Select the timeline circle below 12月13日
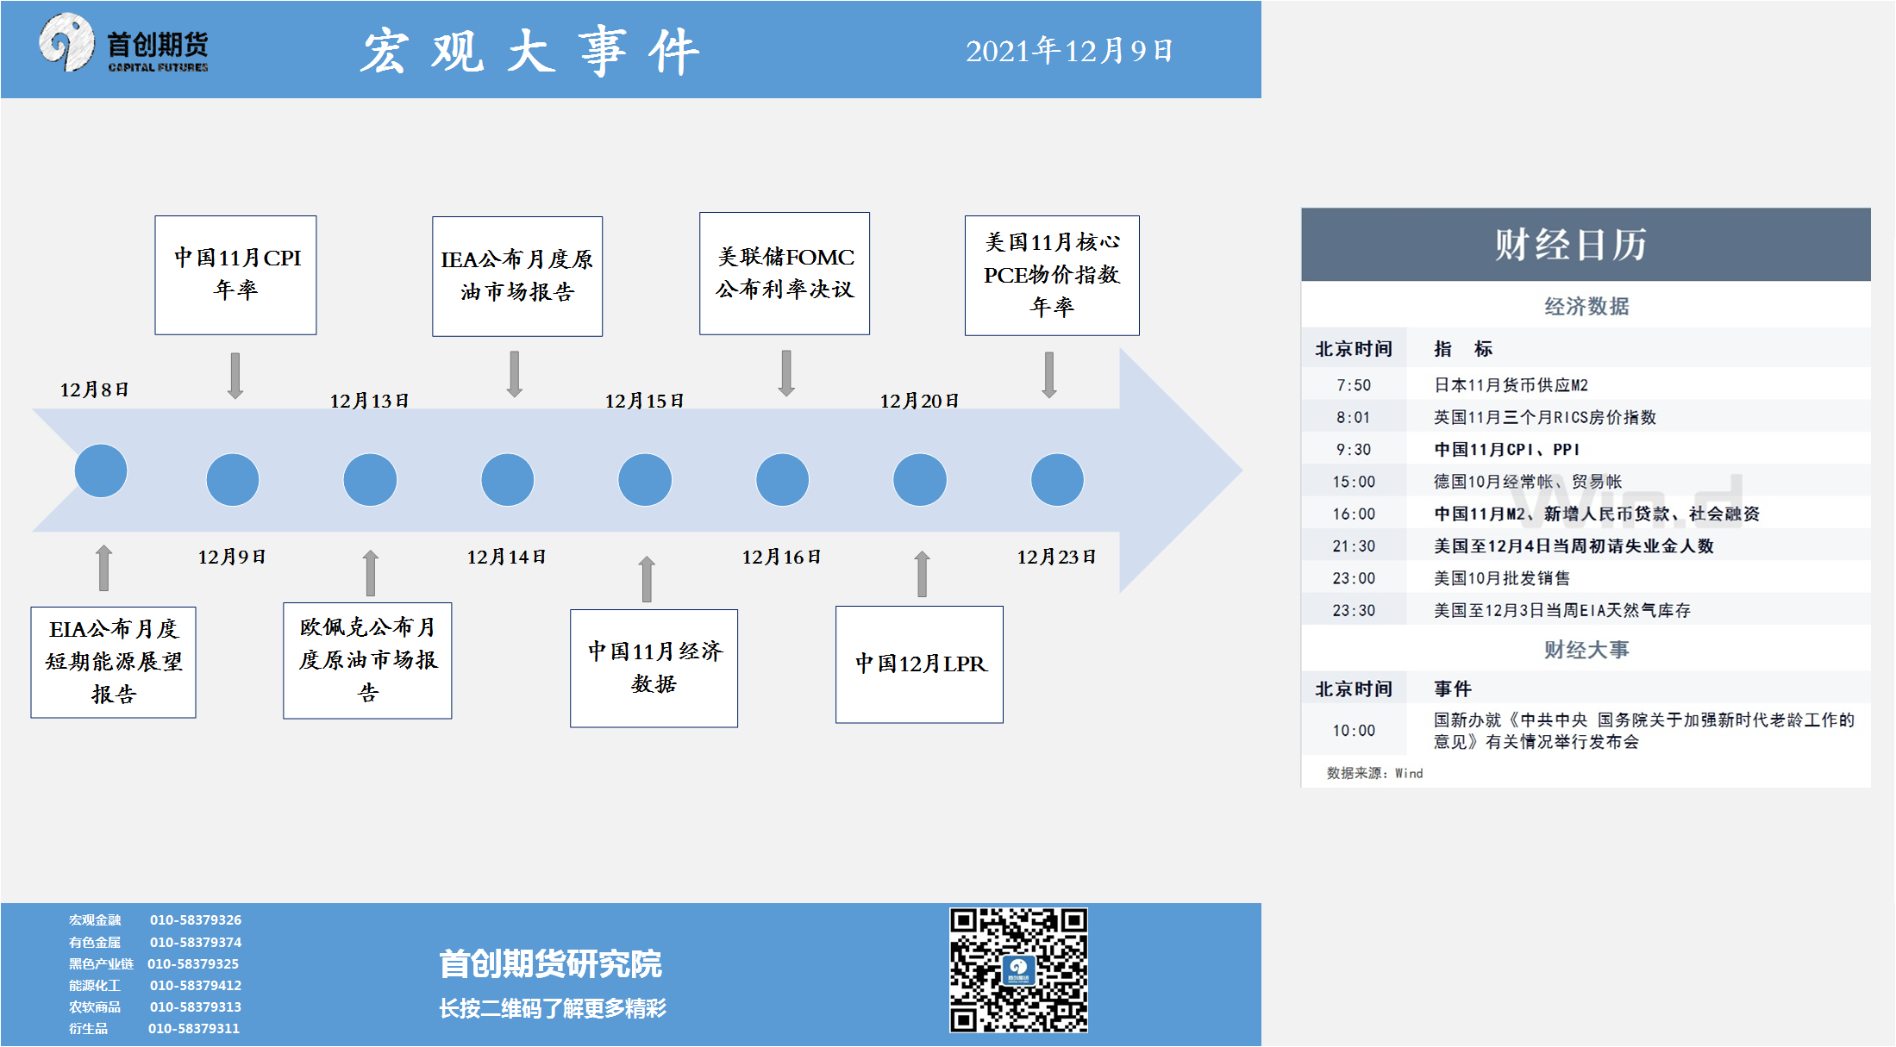The height and width of the screenshot is (1047, 1896). [x=370, y=479]
